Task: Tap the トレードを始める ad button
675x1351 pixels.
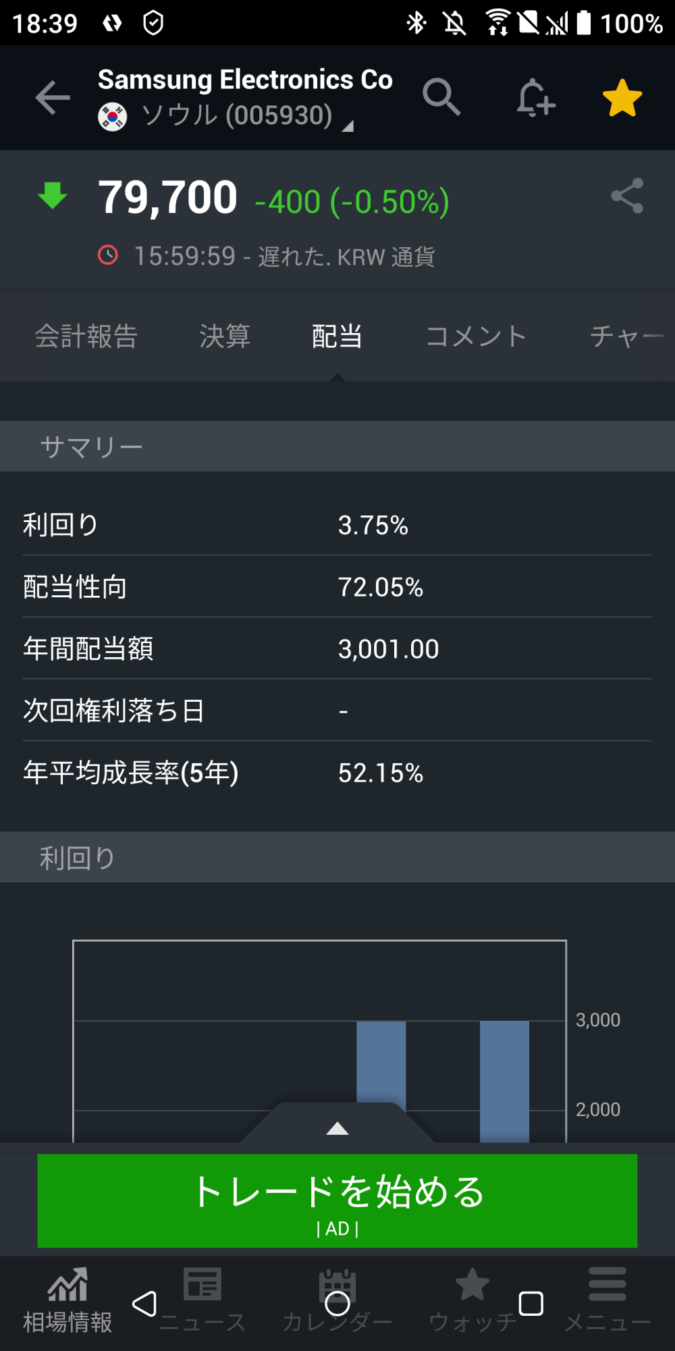Action: [x=337, y=1200]
